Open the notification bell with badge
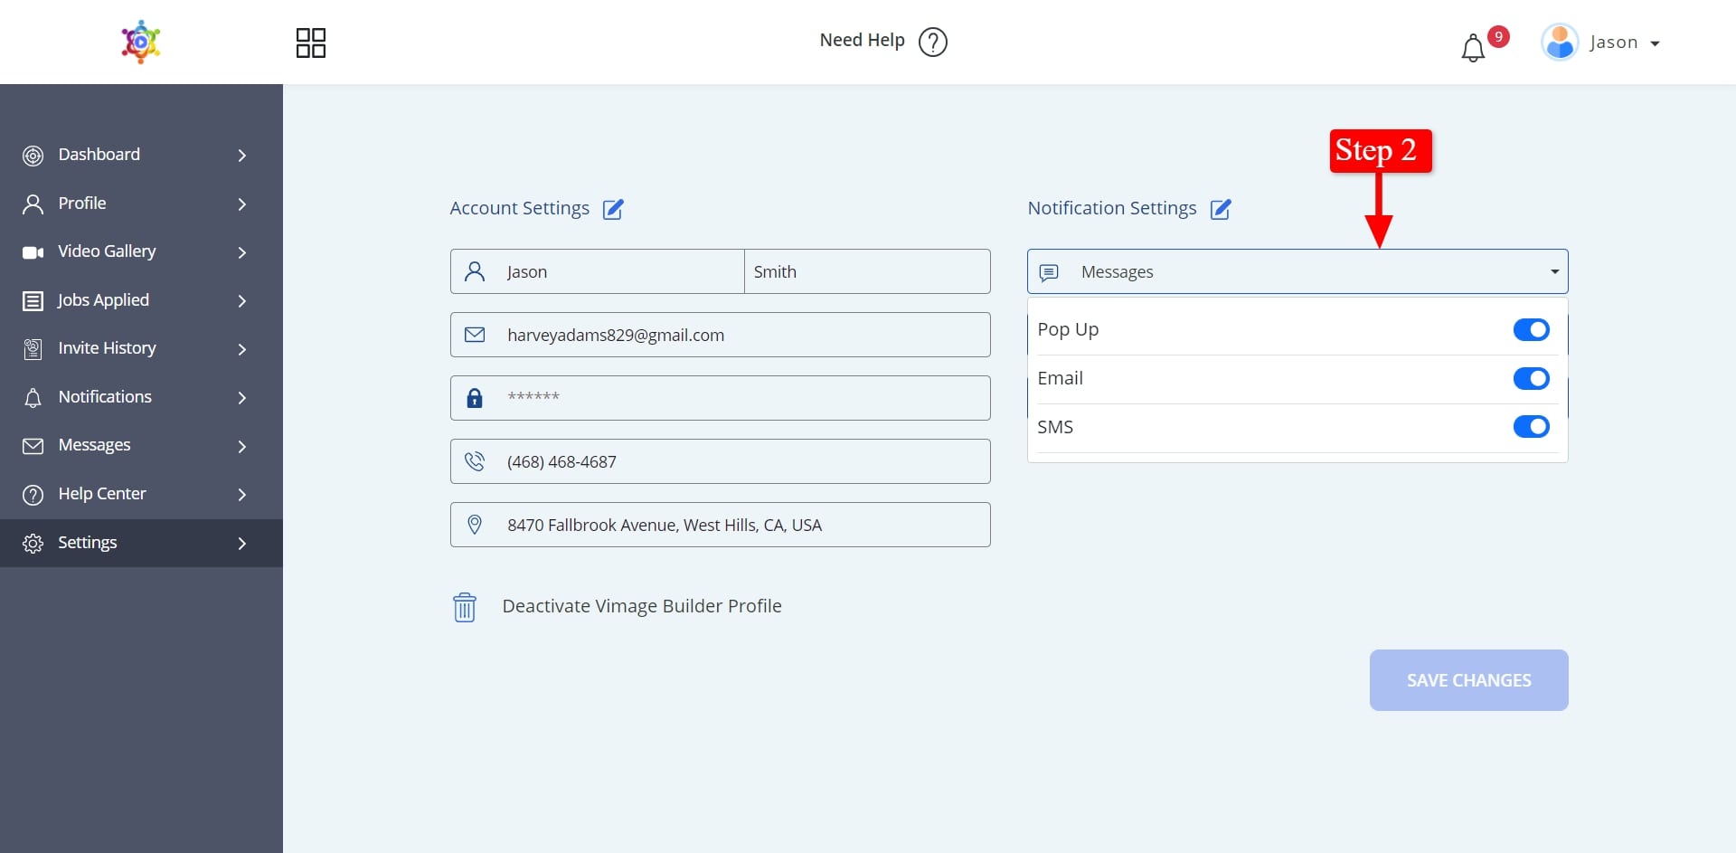The image size is (1736, 853). pos(1473,47)
